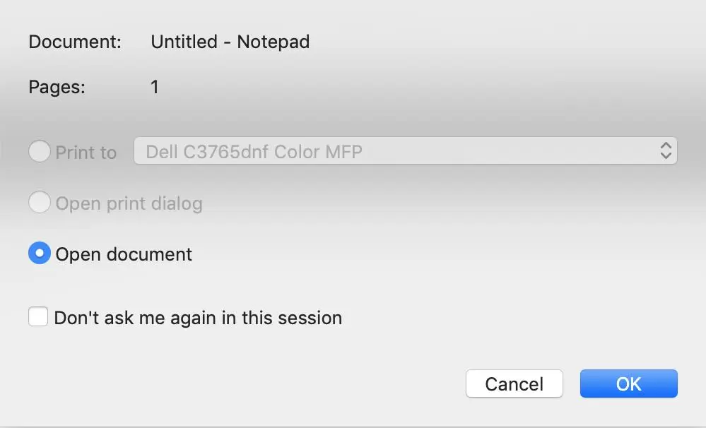Click the "Open print dialog" label text

coord(129,204)
